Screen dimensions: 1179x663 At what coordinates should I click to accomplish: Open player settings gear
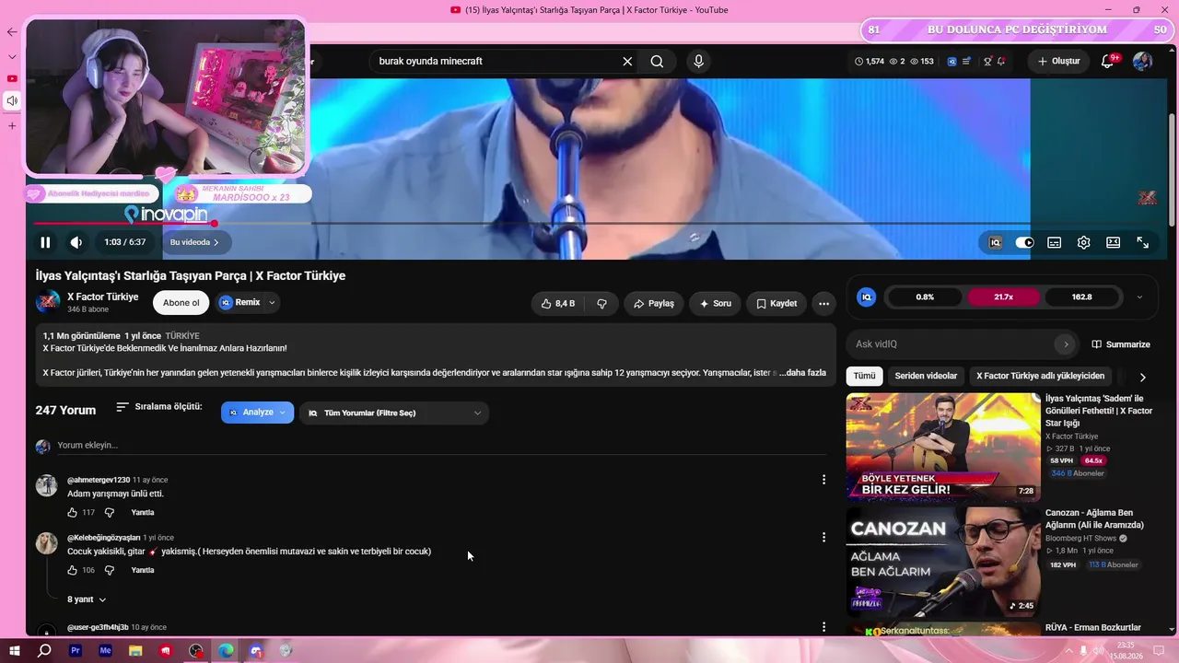(x=1084, y=242)
